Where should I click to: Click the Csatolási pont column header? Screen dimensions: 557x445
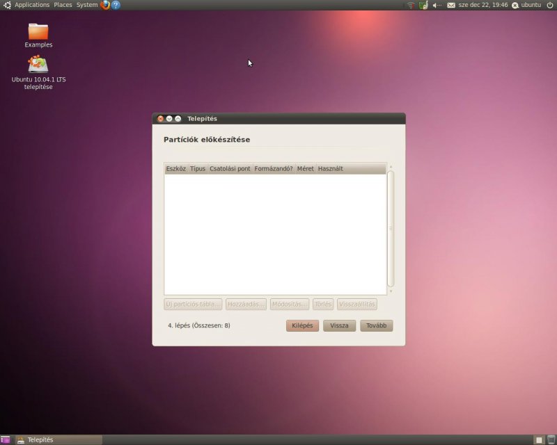[x=230, y=168]
